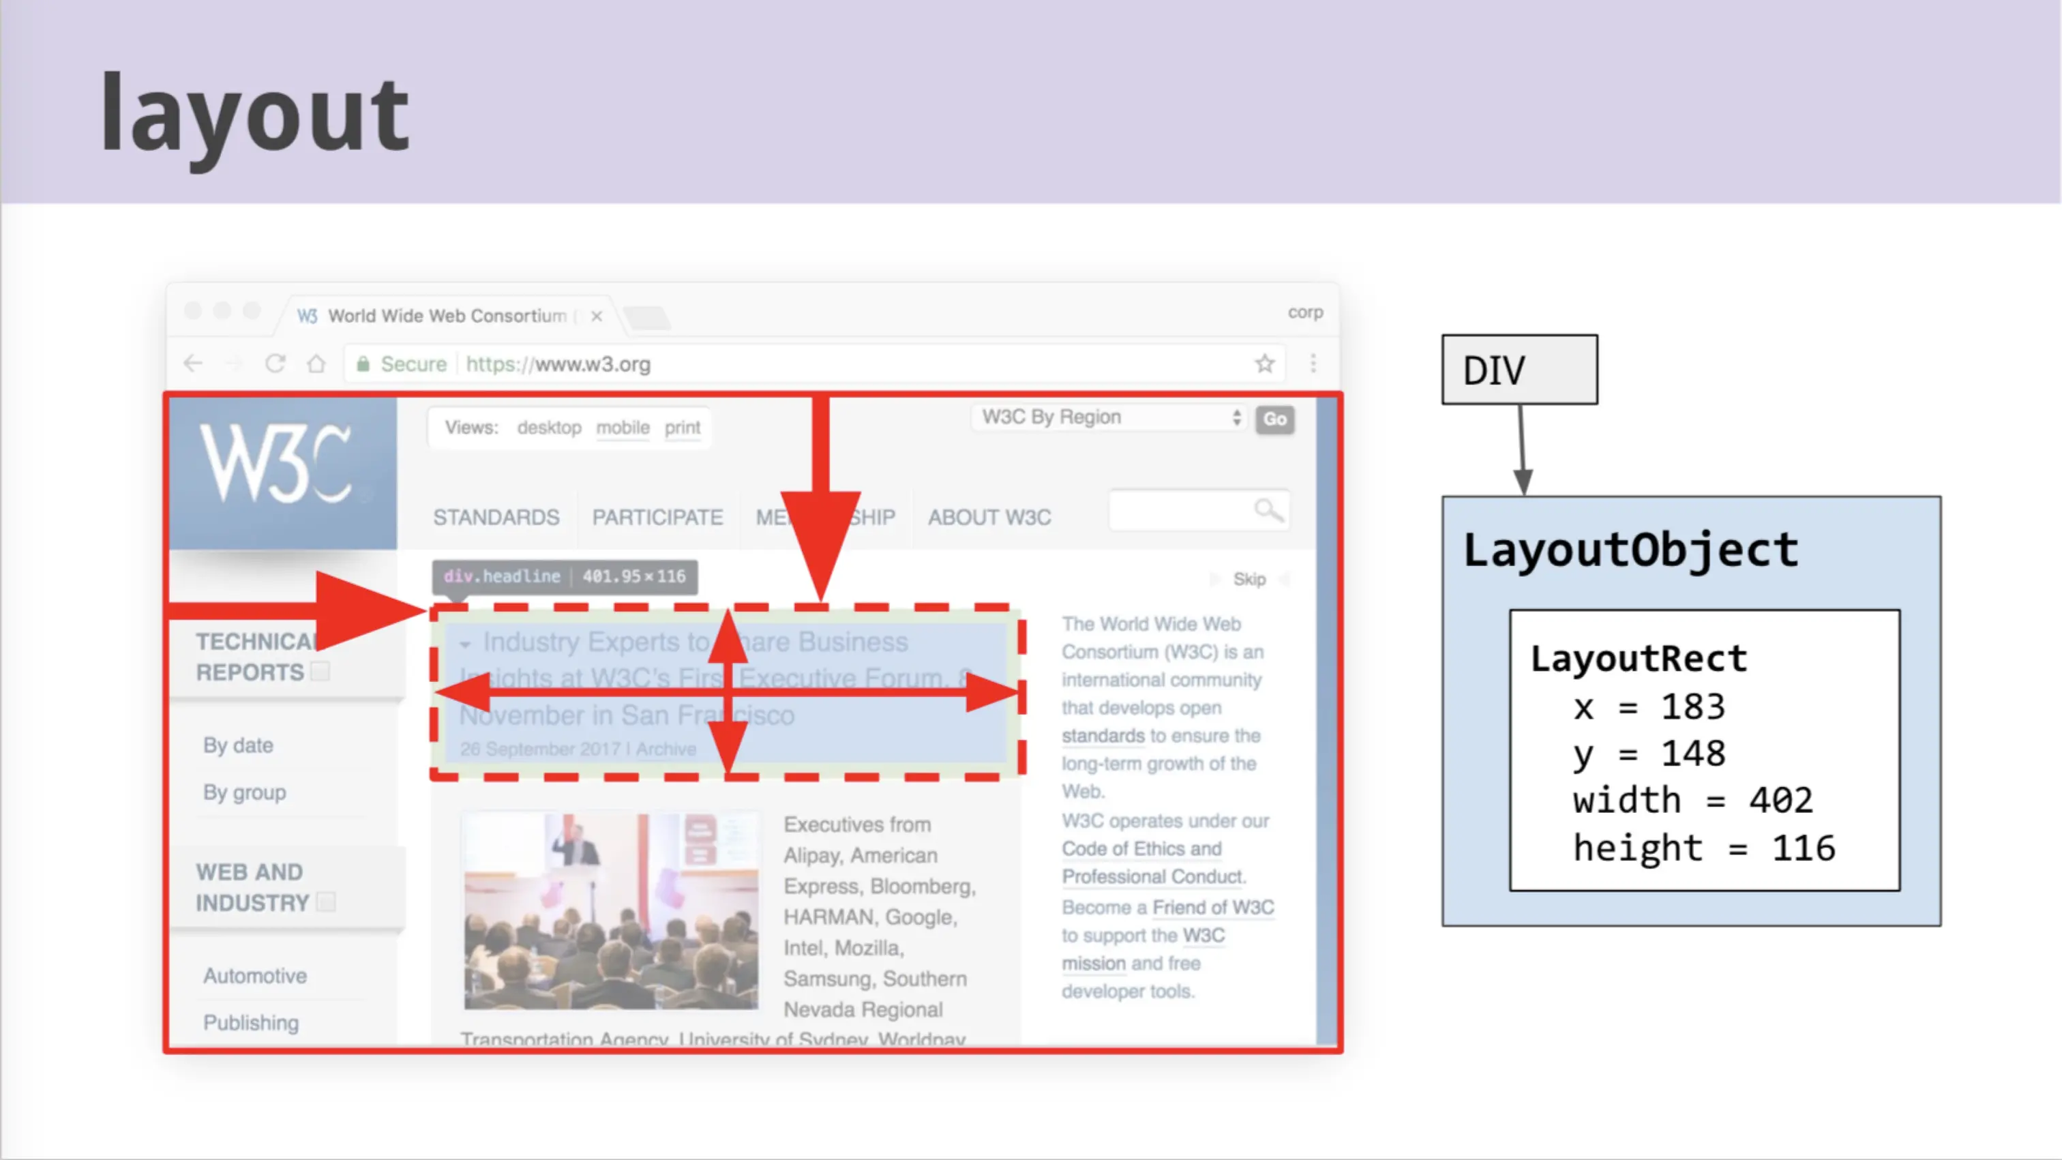This screenshot has width=2062, height=1160.
Task: Open the Automotive link
Action: [x=254, y=976]
